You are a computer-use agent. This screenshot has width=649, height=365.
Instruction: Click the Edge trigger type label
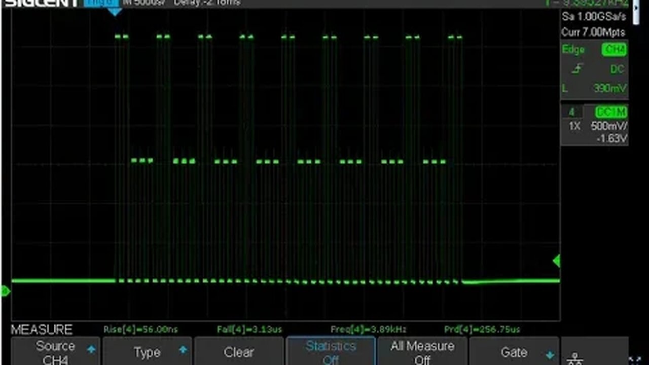coord(573,50)
